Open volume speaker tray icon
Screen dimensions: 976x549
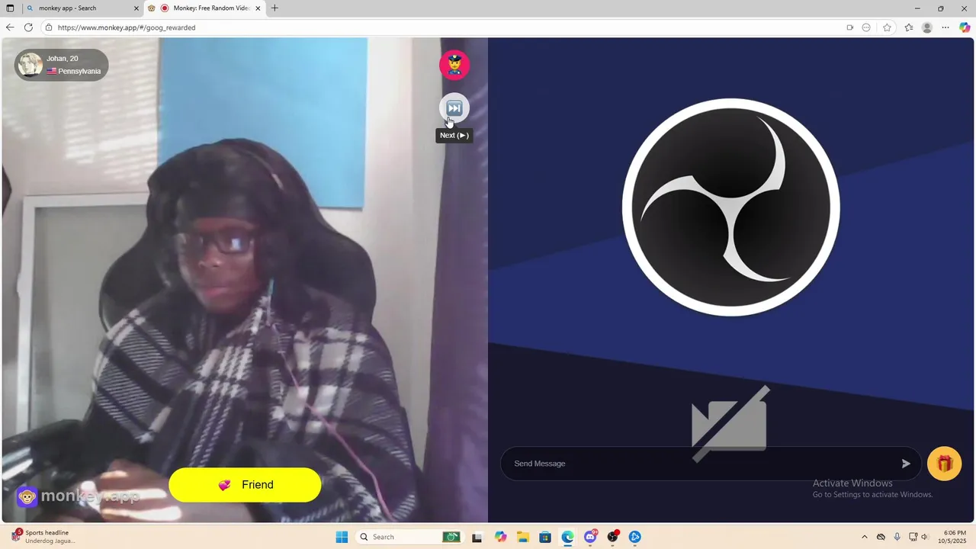[924, 537]
